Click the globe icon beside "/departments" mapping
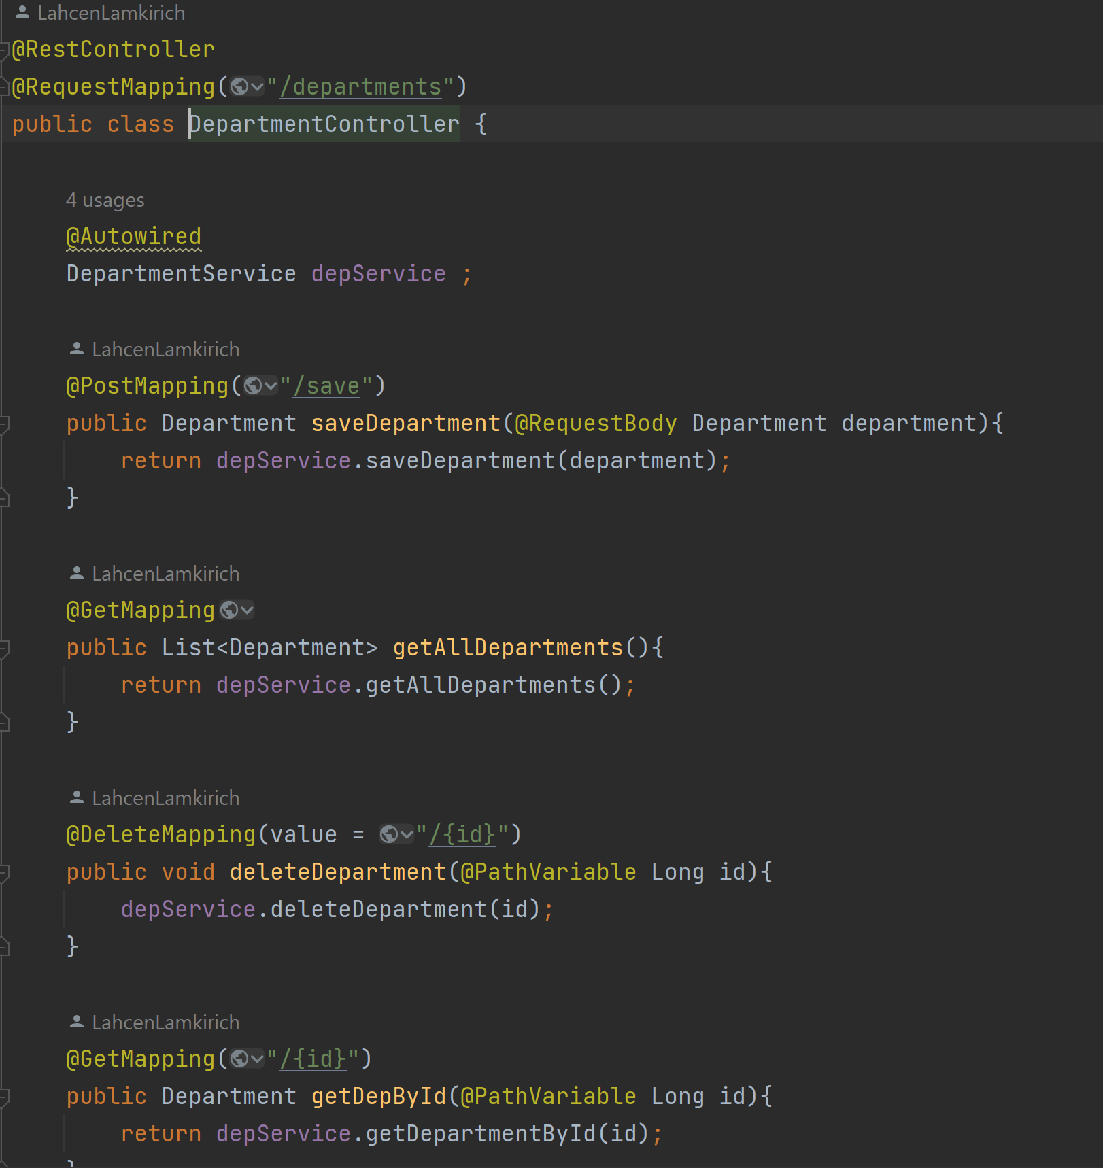The width and height of the screenshot is (1103, 1168). pos(239,87)
